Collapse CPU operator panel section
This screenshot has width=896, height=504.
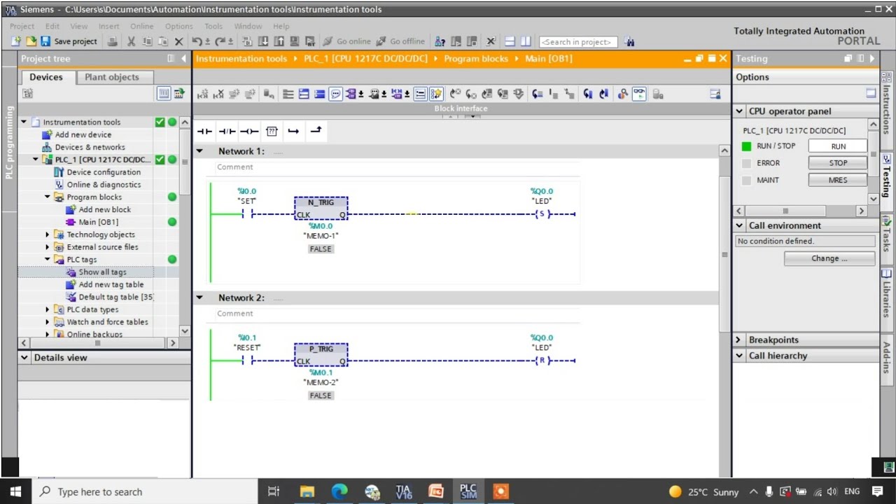(x=739, y=111)
